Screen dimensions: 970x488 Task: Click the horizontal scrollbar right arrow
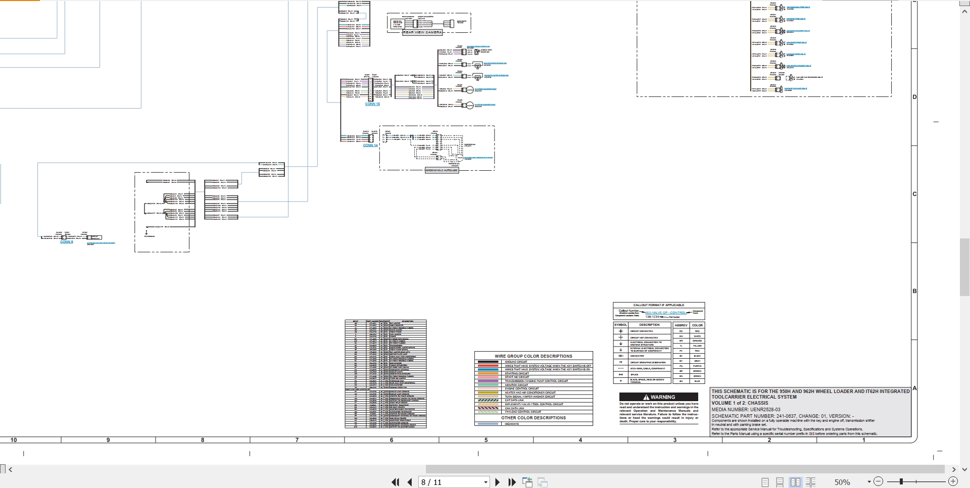[953, 469]
